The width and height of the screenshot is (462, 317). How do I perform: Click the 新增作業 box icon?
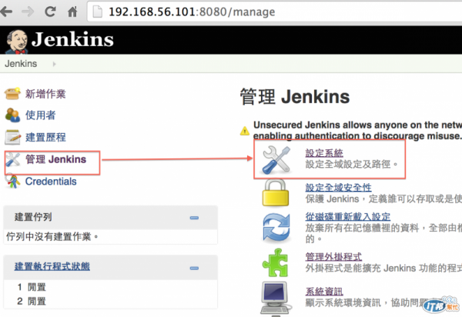tap(12, 94)
